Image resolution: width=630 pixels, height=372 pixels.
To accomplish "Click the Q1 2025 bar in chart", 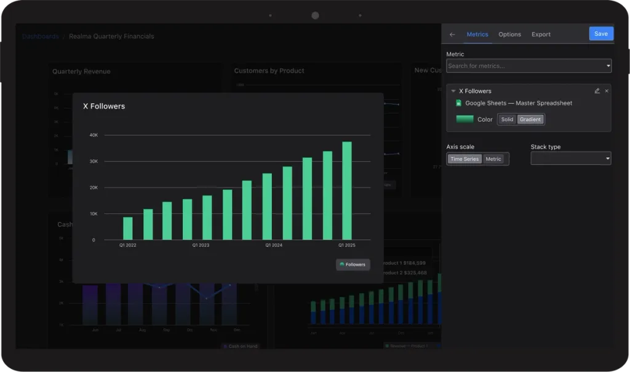I will (x=347, y=191).
